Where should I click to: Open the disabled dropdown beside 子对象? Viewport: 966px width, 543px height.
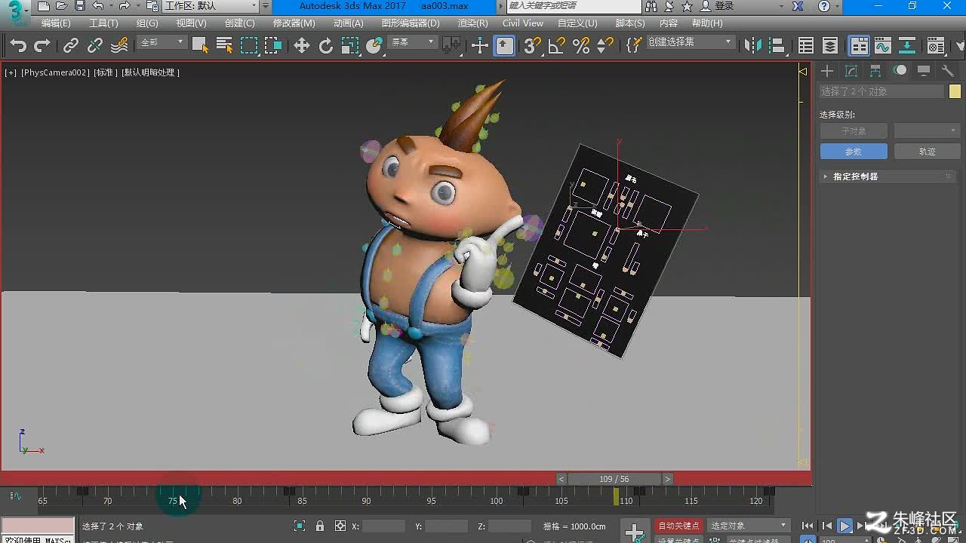click(927, 131)
